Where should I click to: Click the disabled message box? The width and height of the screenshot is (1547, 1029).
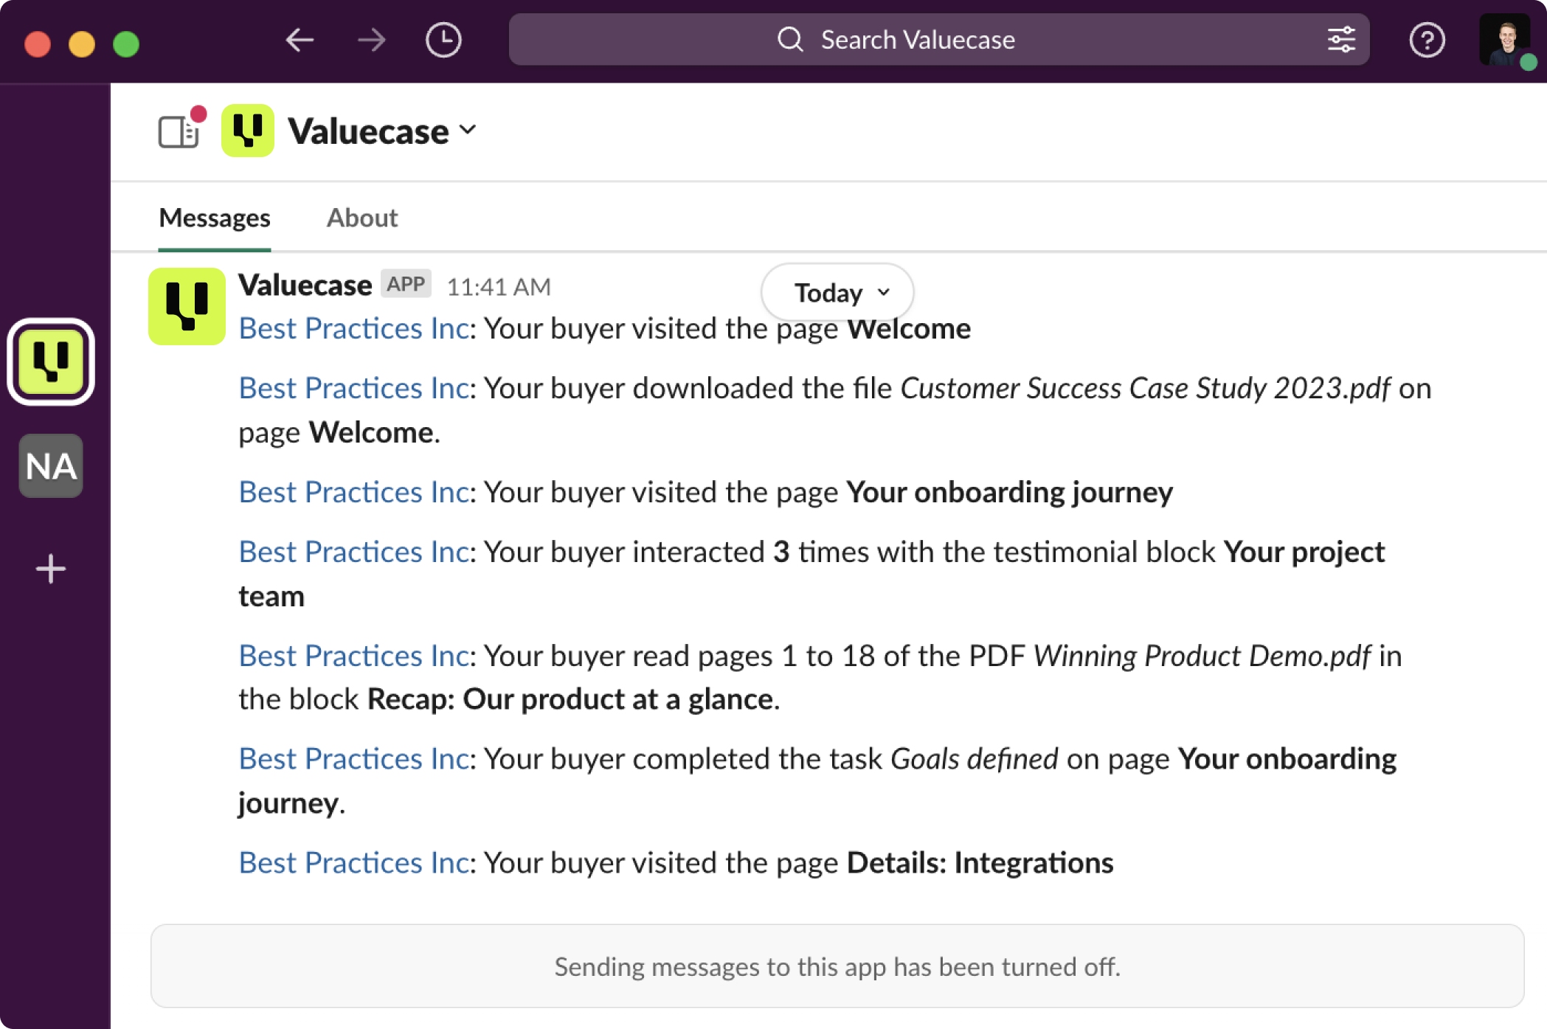[837, 966]
